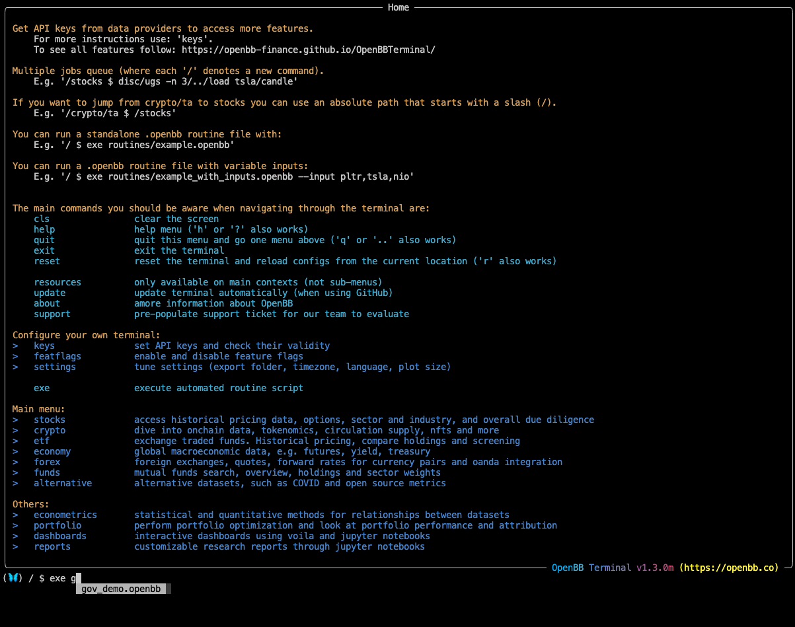The image size is (795, 627).
Task: Click the 'exit the terminal' description
Action: pos(179,250)
